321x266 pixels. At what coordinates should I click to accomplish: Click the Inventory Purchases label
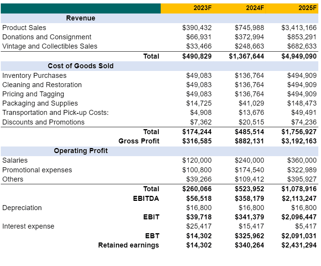click(34, 76)
